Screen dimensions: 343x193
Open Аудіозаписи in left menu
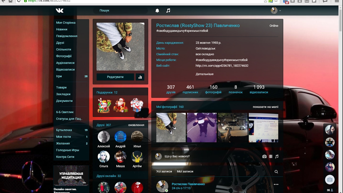65,63
